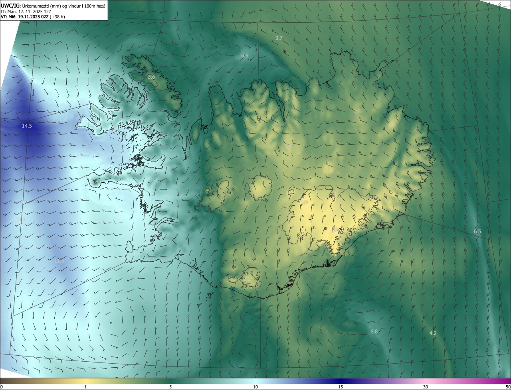Click the 1 tick on the color scale
Screen dimensions: 511x390
click(85, 387)
